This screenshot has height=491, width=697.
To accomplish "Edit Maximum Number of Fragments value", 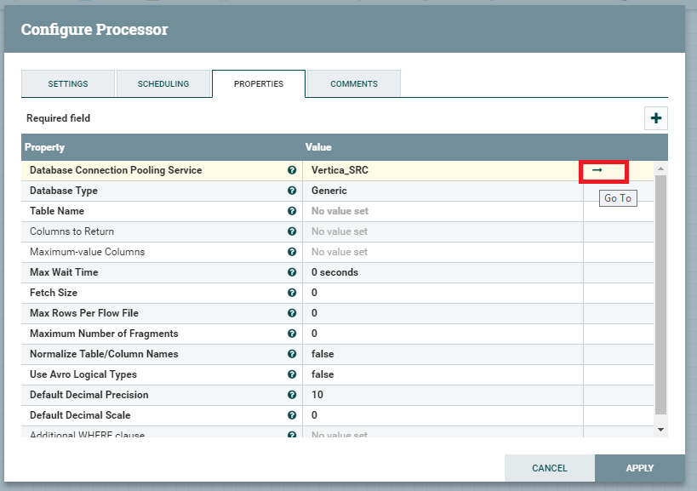I will point(443,334).
